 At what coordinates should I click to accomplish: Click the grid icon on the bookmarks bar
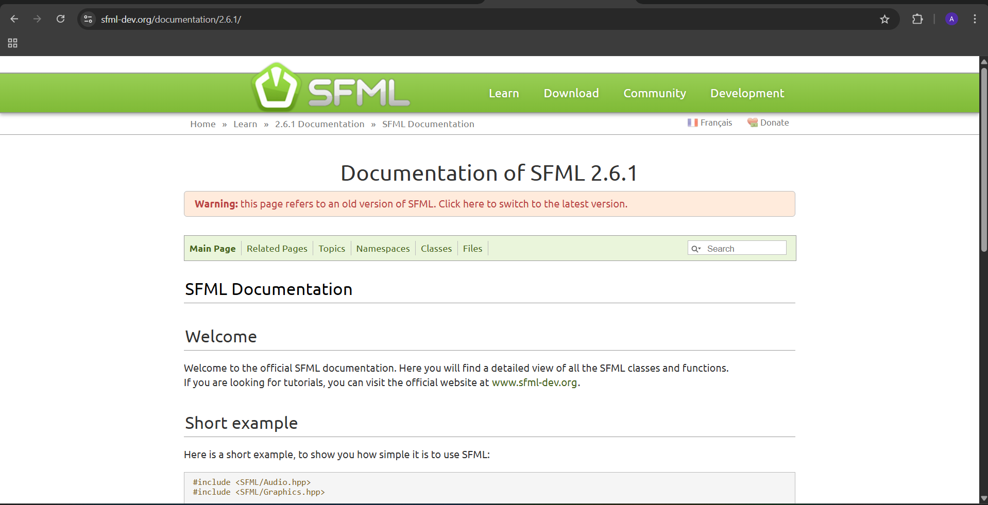tap(12, 43)
